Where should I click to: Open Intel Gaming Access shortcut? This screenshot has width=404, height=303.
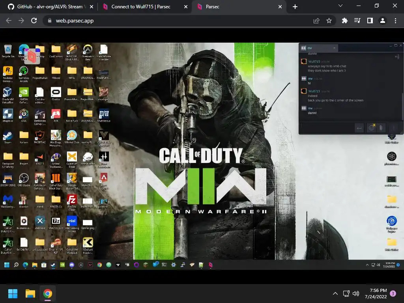(x=72, y=224)
